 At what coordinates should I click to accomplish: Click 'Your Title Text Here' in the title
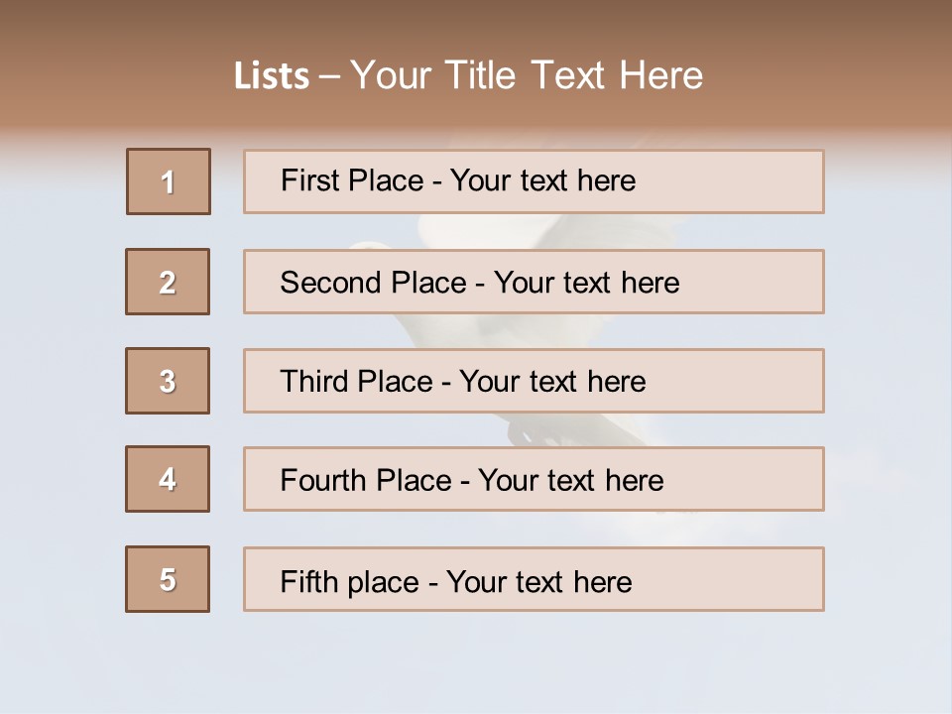click(527, 75)
